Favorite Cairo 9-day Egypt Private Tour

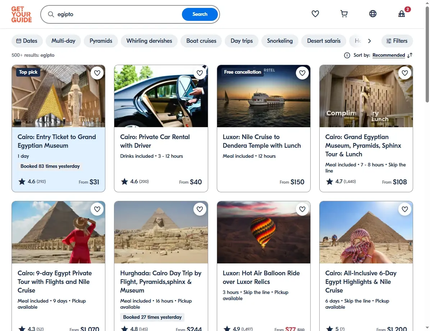tap(97, 209)
